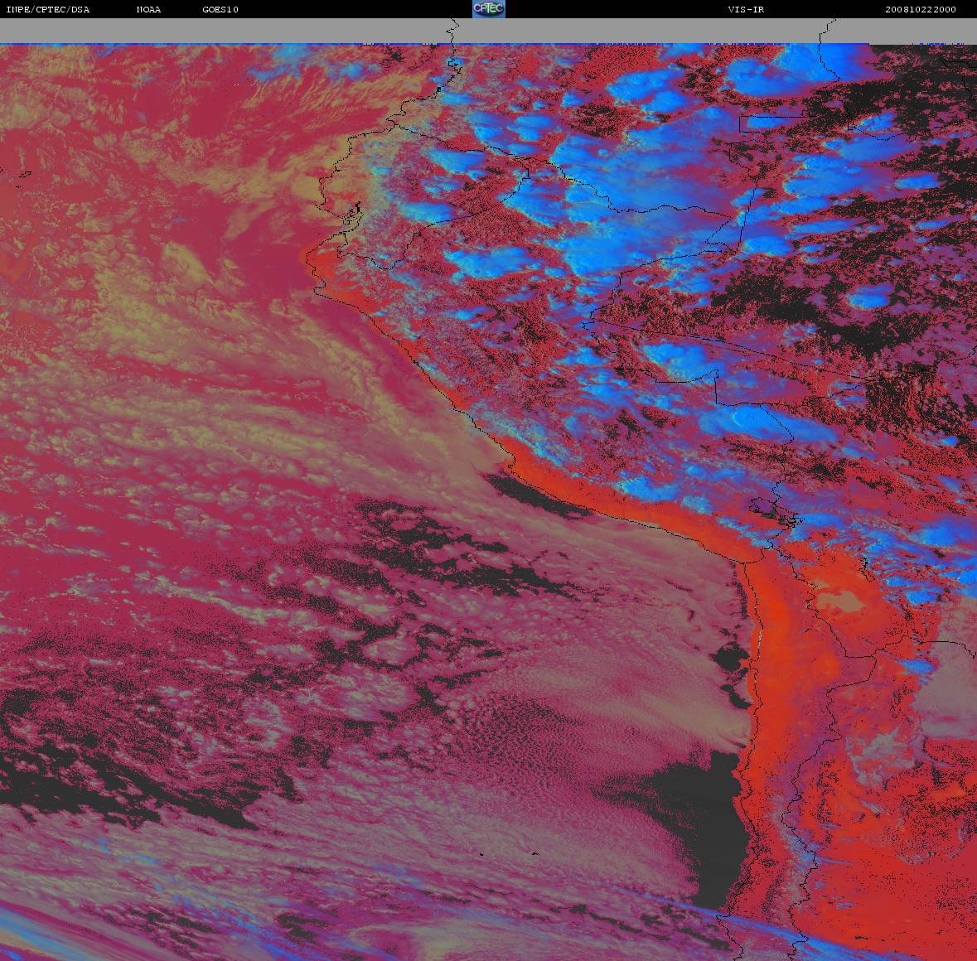Click the westernmost point of Peru's coastline
977x961 pixels.
(307, 257)
